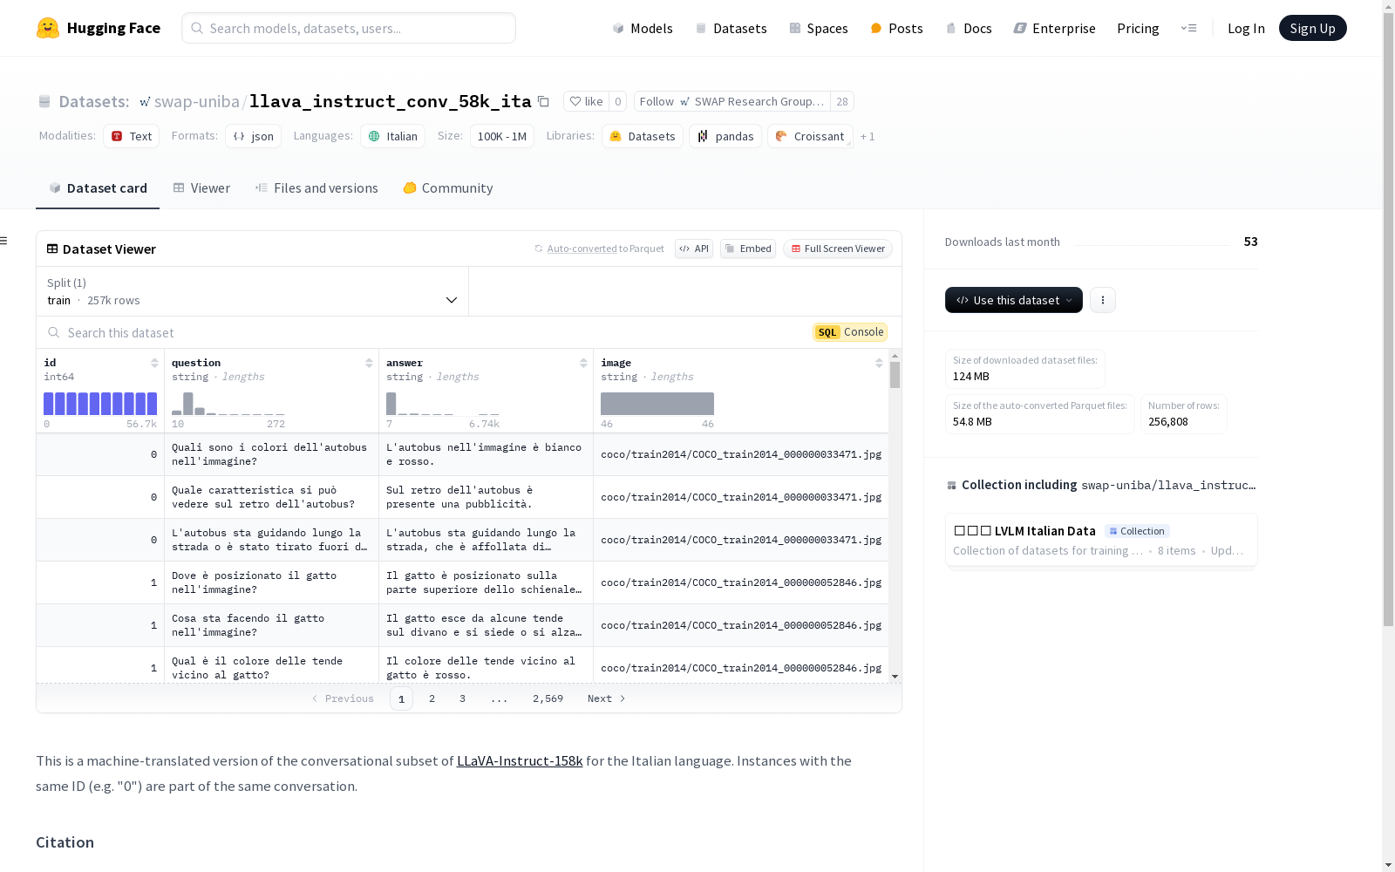Image resolution: width=1395 pixels, height=872 pixels.
Task: Click the question lengths histogram
Action: pyautogui.click(x=228, y=404)
